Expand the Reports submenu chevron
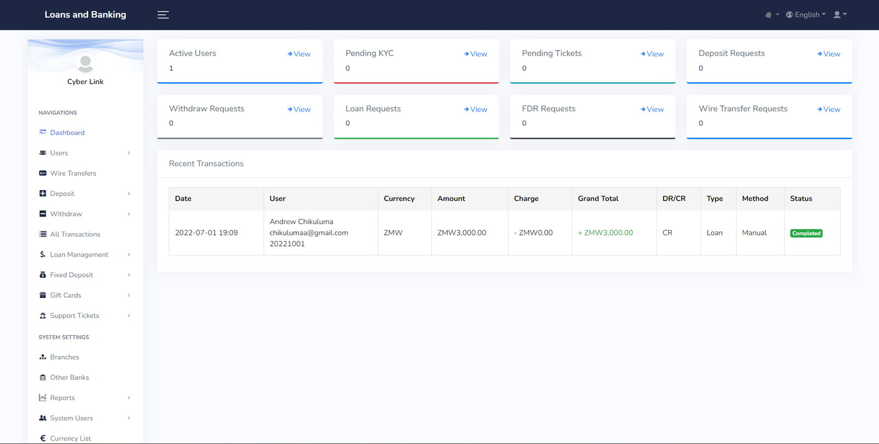 [x=129, y=398]
